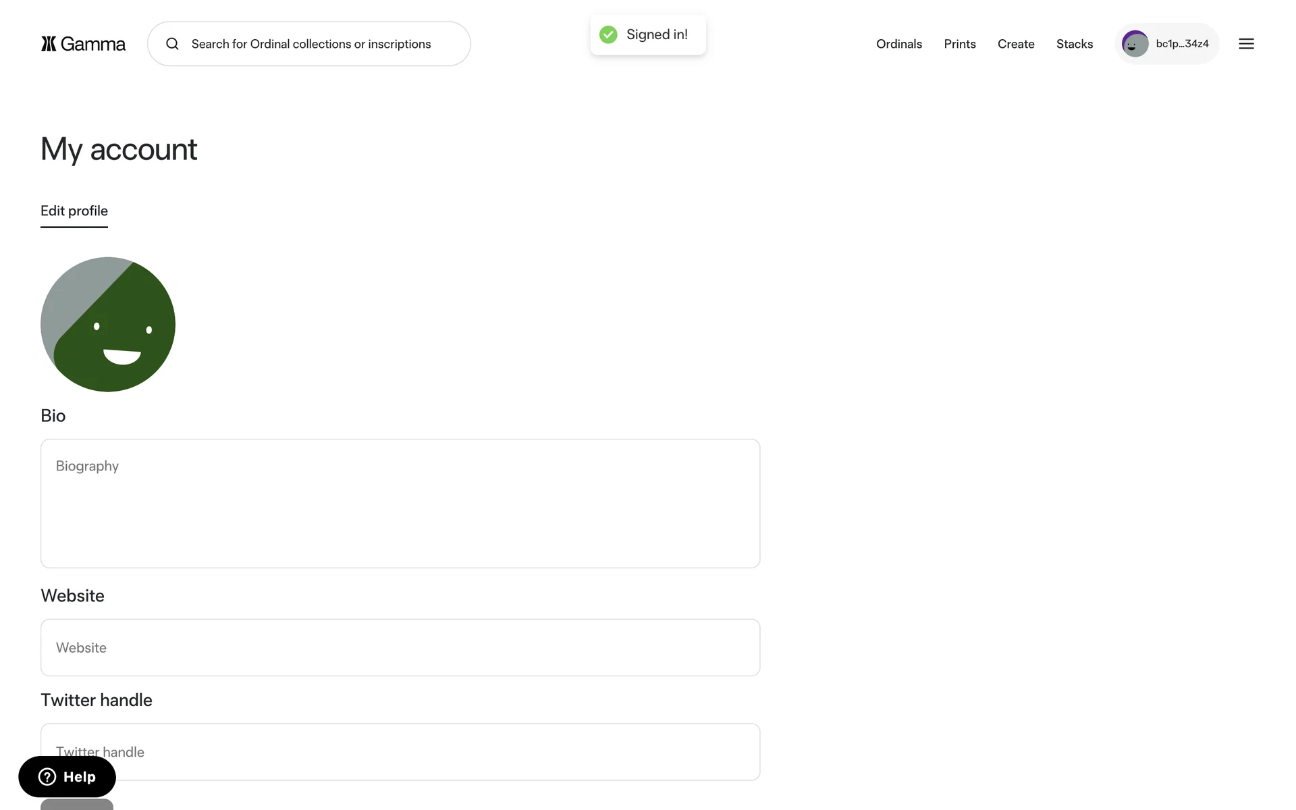Screen dimensions: 1296x810
Task: Open the Stacks nav link
Action: point(1074,44)
